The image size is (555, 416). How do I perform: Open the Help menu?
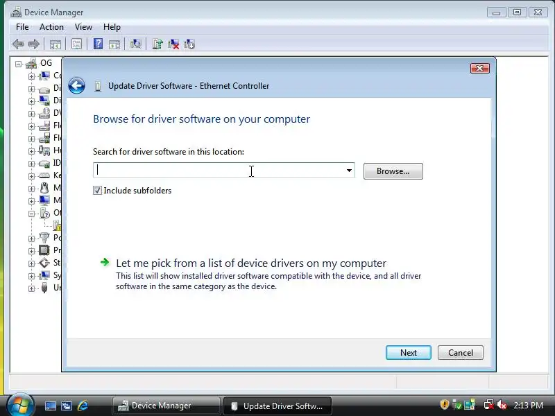coord(112,27)
